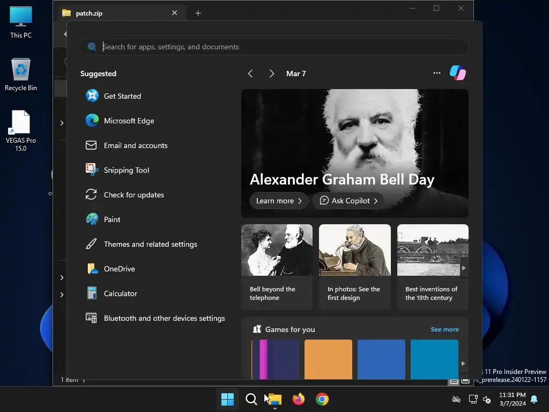
Task: Open the light blue game tile
Action: (x=434, y=359)
